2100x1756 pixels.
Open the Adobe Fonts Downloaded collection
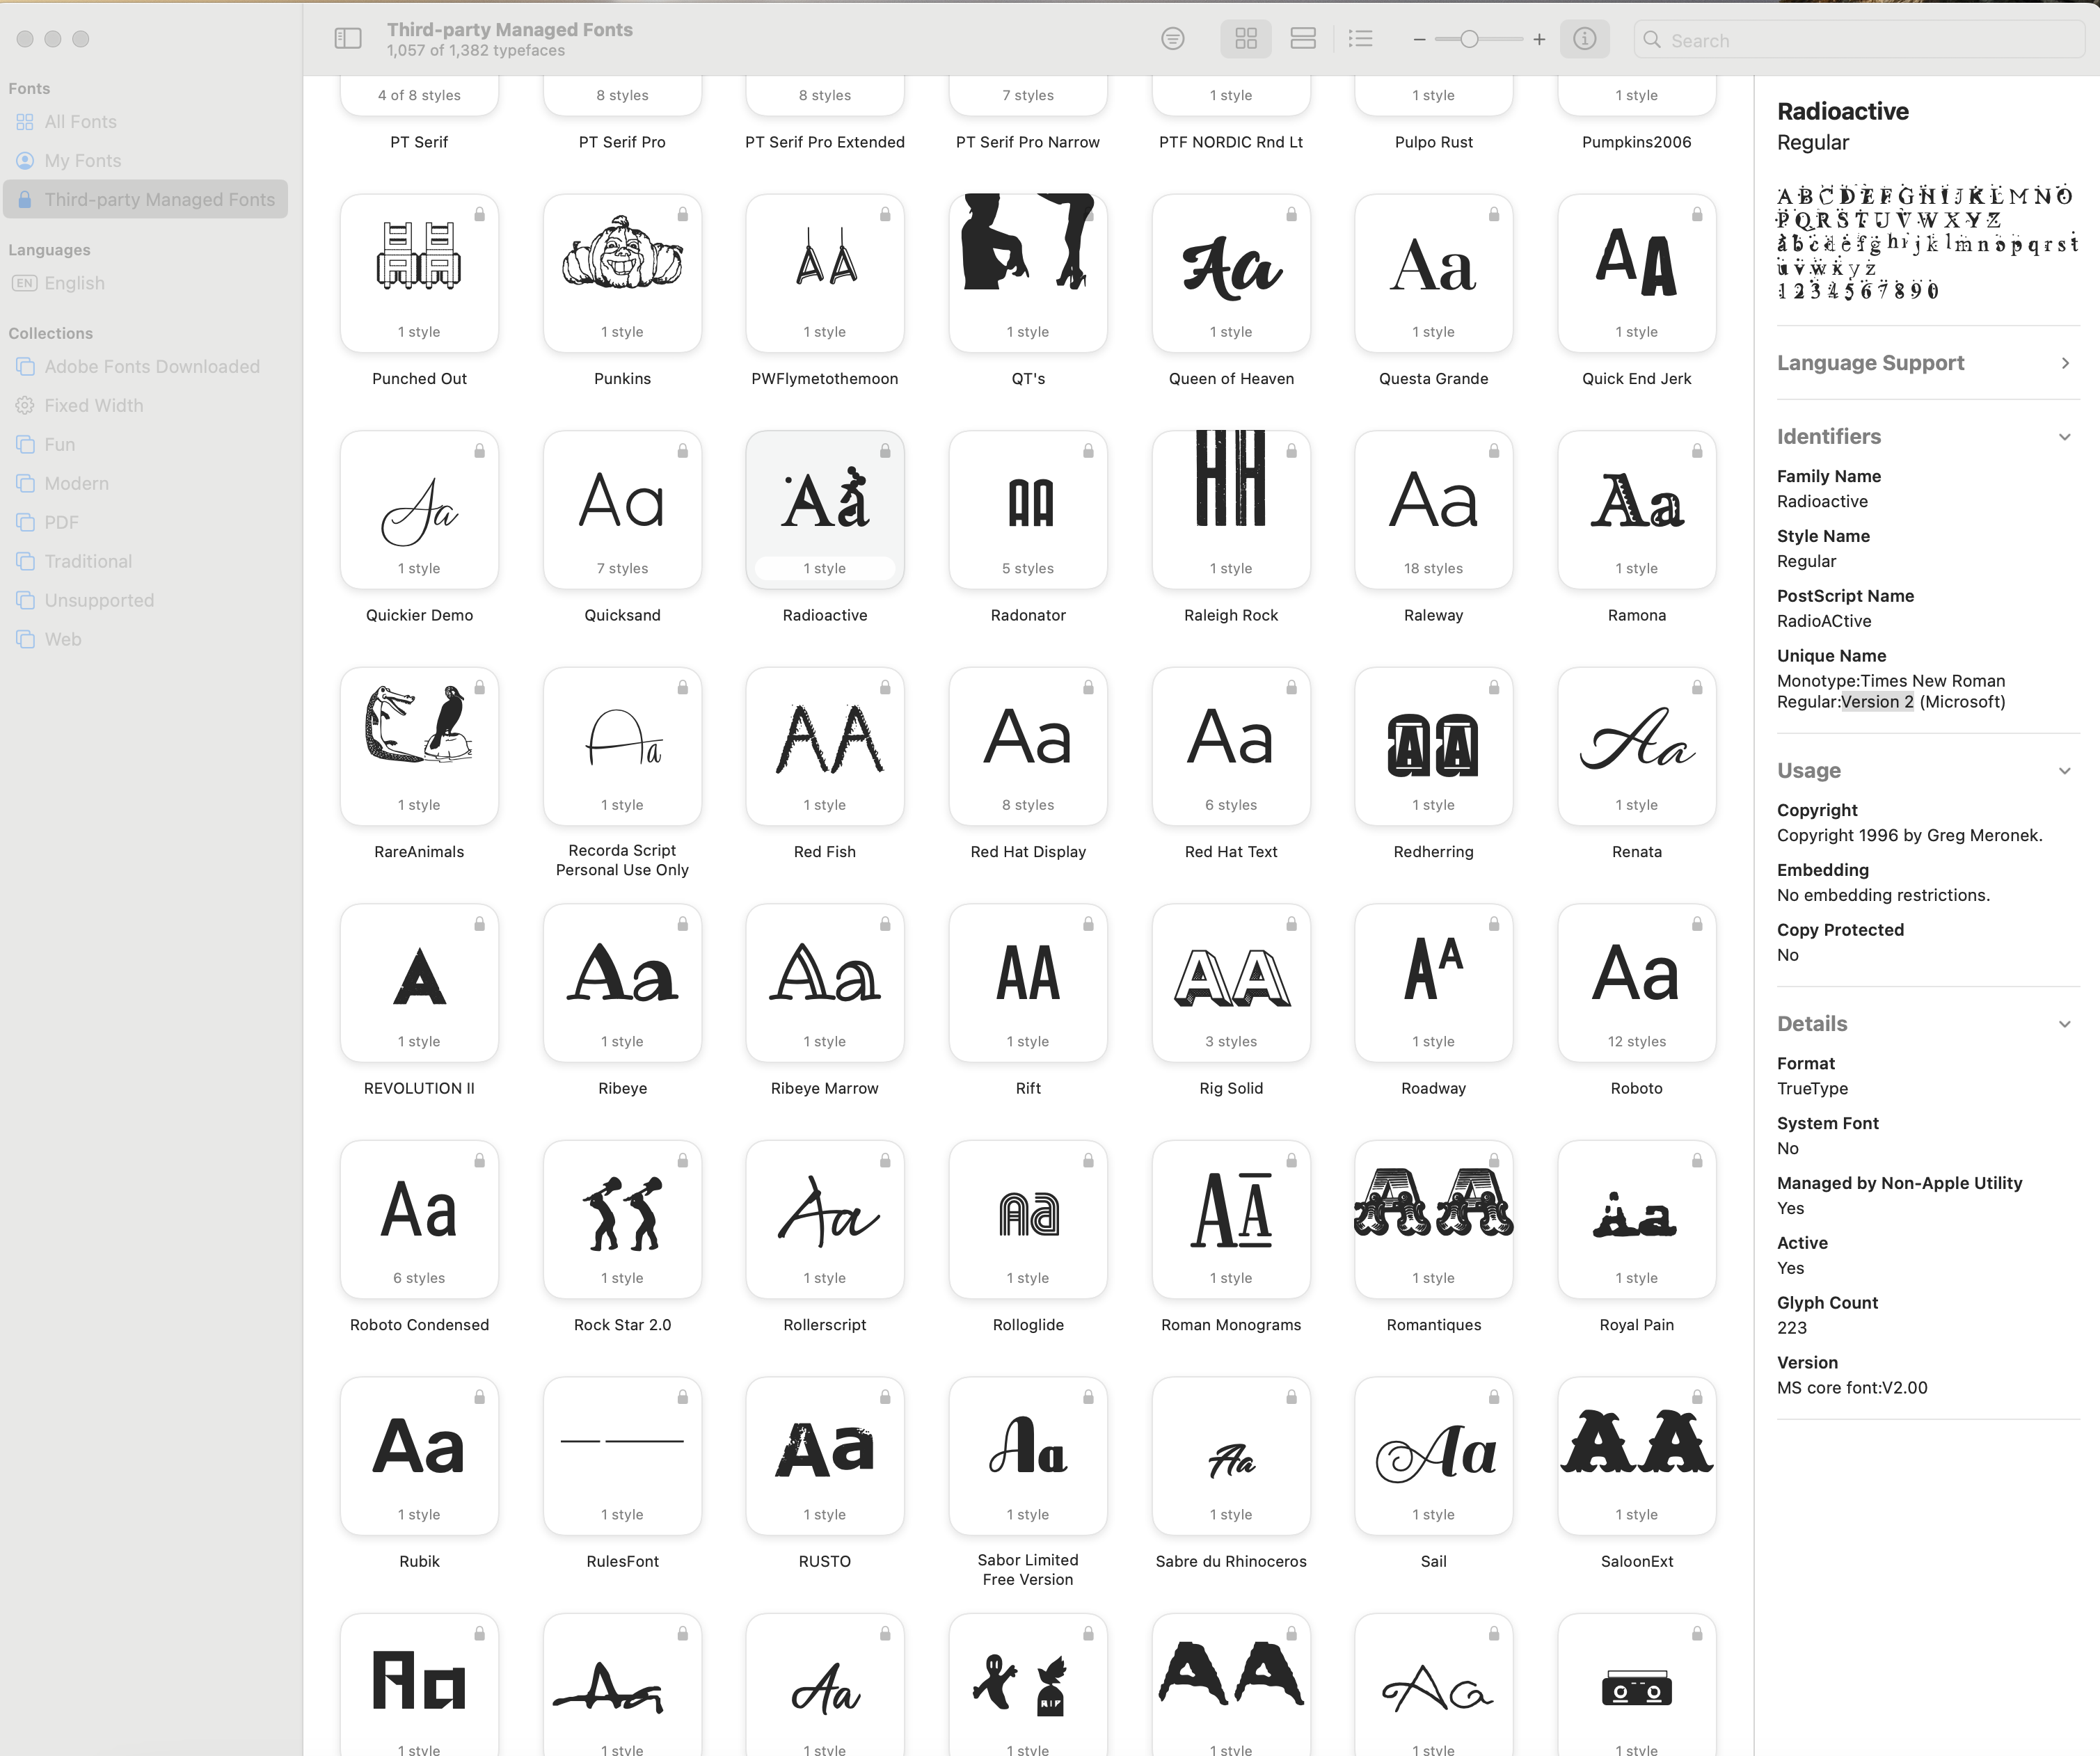click(151, 367)
